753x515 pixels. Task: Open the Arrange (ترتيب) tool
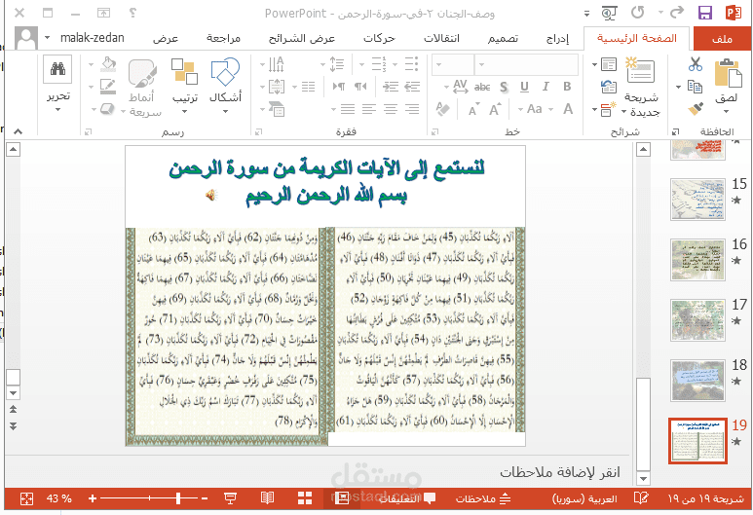[x=185, y=73]
